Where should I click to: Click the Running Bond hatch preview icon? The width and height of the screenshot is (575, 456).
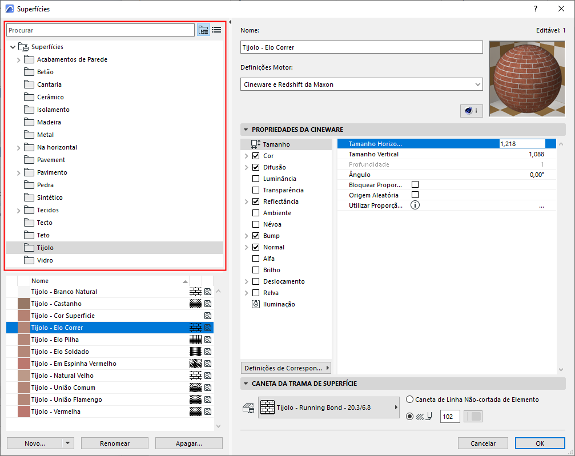267,407
